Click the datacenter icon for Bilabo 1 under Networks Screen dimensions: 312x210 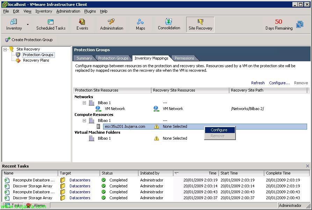pos(92,103)
